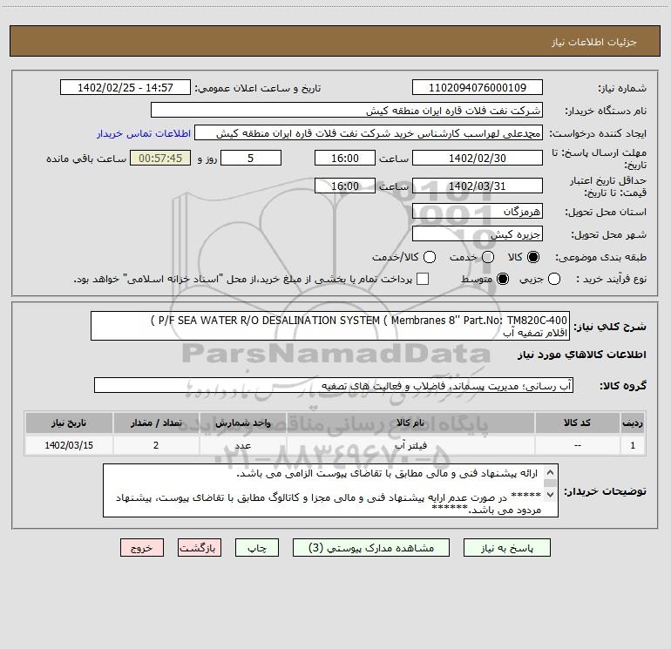This screenshot has width=671, height=649.
Task: Select unit cell عدد
Action: pyautogui.click(x=242, y=445)
